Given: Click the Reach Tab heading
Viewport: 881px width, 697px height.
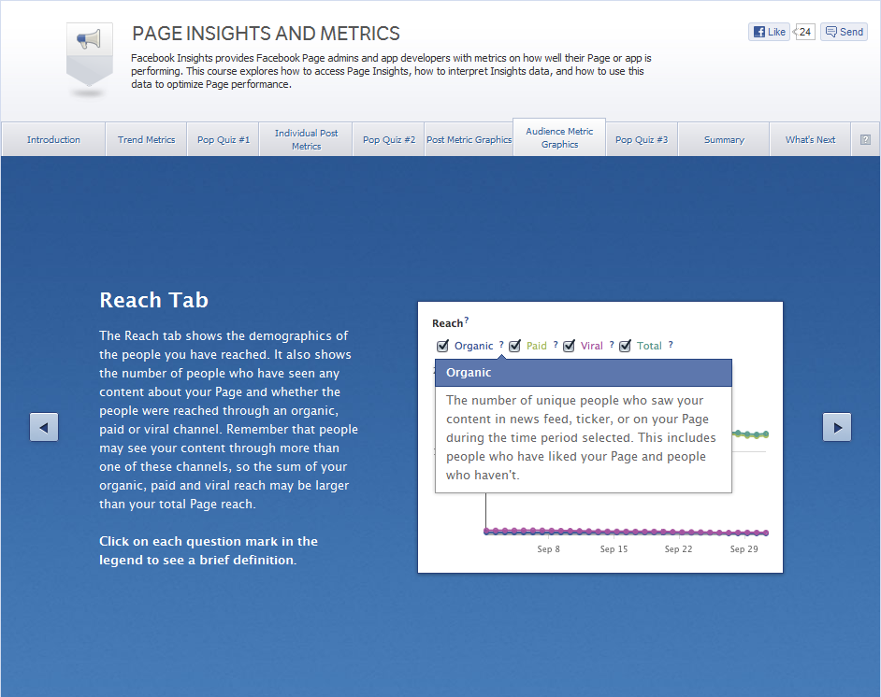Looking at the screenshot, I should click(x=154, y=300).
